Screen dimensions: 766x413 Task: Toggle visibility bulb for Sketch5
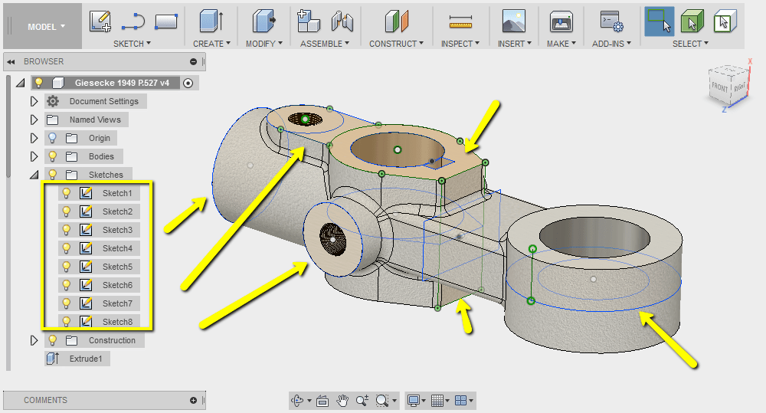pyautogui.click(x=67, y=267)
